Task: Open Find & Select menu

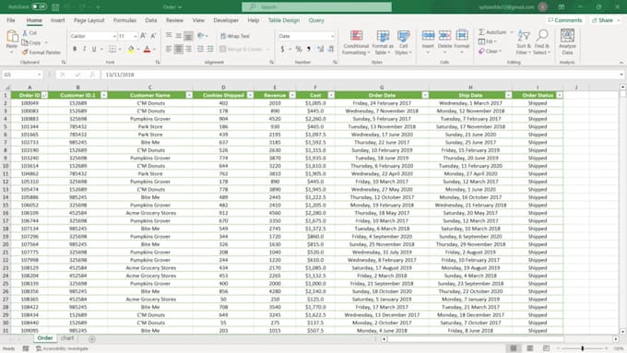Action: click(542, 42)
